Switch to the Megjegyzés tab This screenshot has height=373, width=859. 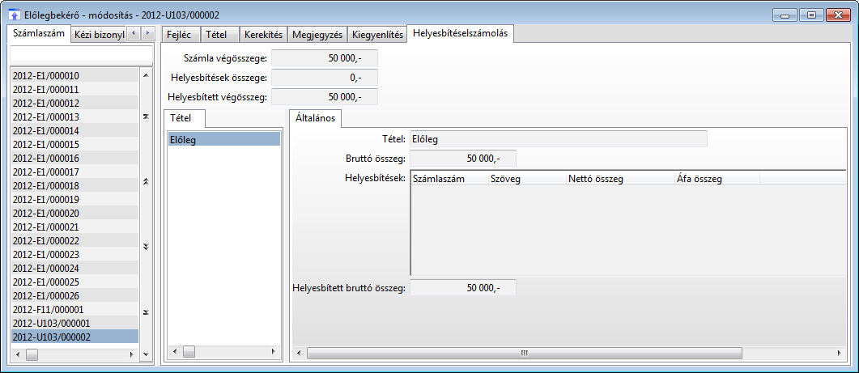(317, 35)
